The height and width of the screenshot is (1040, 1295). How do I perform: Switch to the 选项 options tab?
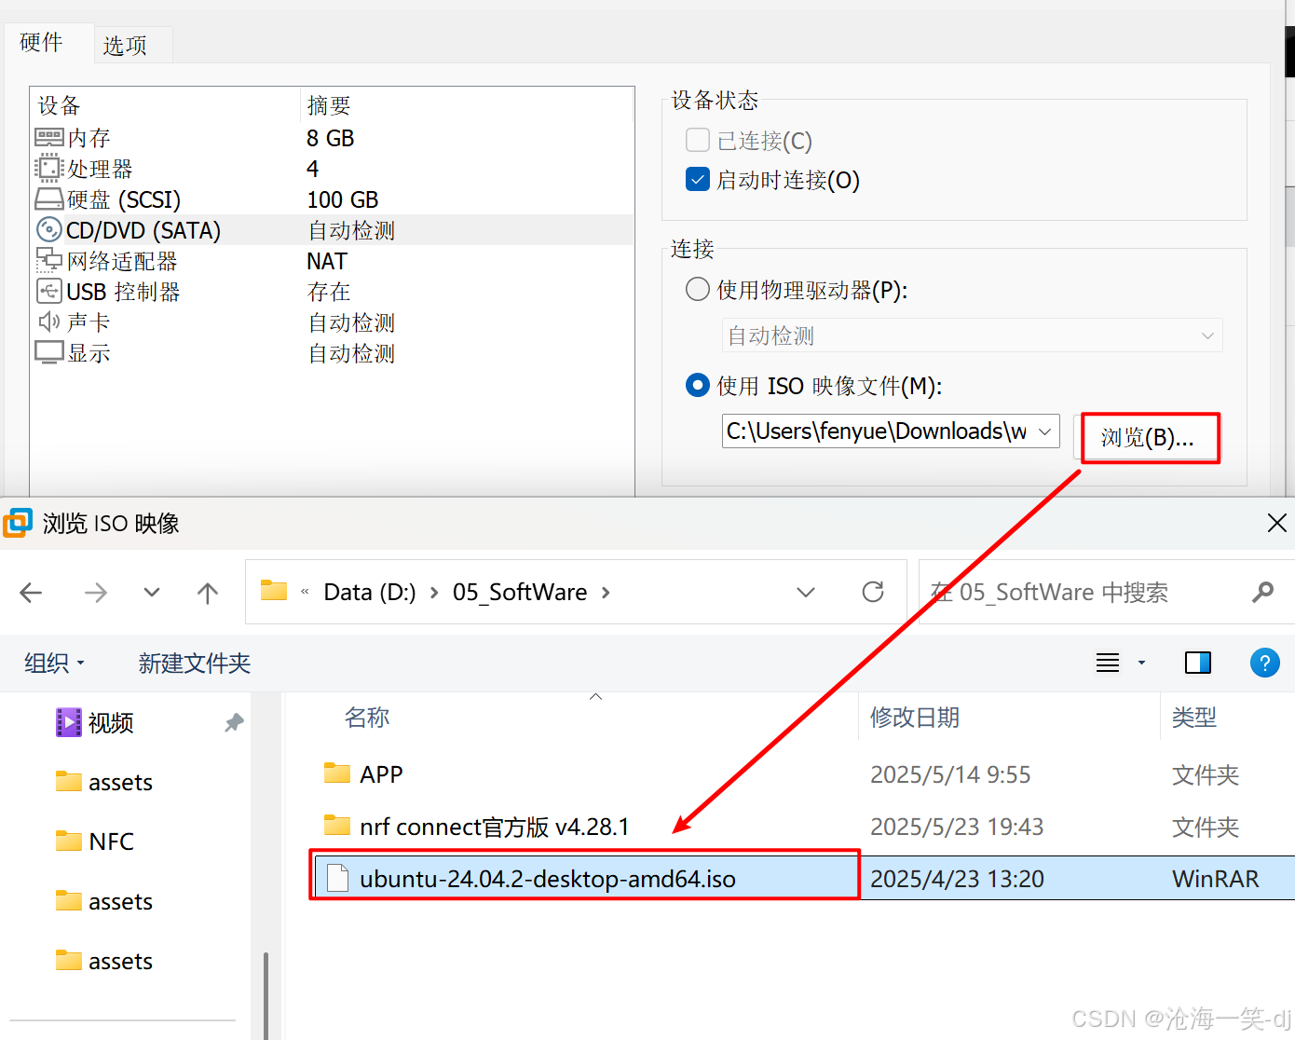(125, 46)
